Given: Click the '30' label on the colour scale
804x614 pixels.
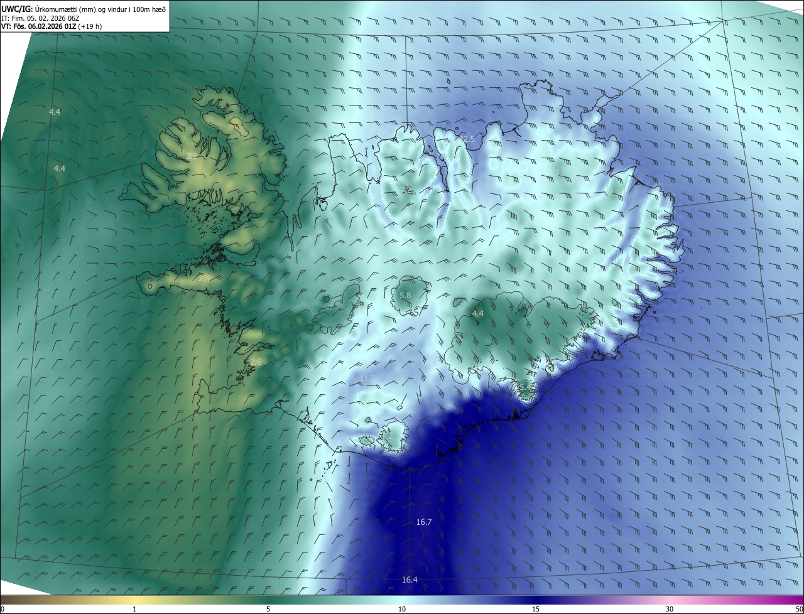Looking at the screenshot, I should click(670, 610).
